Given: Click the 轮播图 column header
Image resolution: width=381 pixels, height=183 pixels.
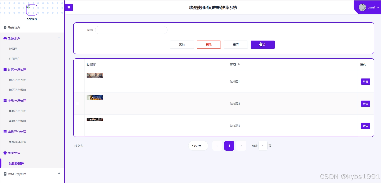Looking at the screenshot, I should click(x=91, y=65).
